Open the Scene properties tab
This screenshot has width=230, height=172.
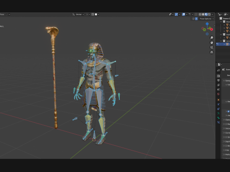point(218,89)
